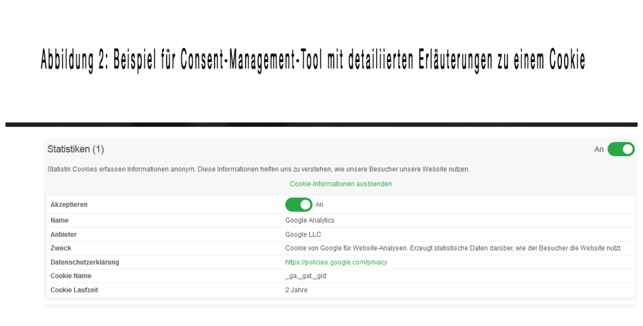Screen dimensions: 643x326
Task: Toggle the Statistiken category switch off
Action: pos(621,149)
